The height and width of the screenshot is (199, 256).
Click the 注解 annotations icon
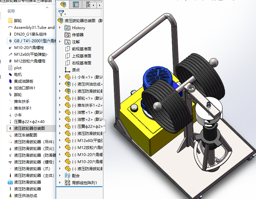[68, 42]
